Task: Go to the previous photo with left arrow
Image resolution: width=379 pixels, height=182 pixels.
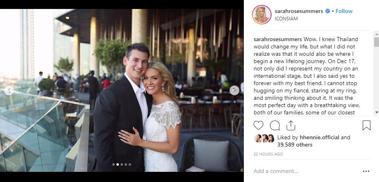Action: [x=9, y=90]
